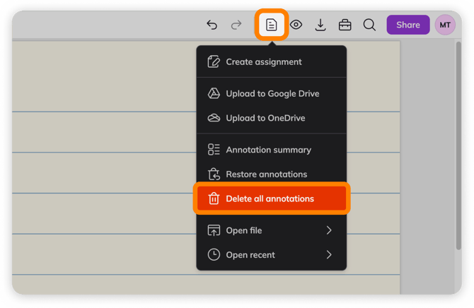Select Restore annotations
Screen dimensions: 474x308
pos(272,174)
